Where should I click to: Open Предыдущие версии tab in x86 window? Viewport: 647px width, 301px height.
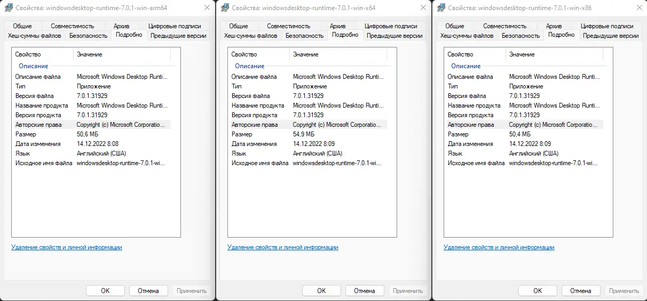(x=611, y=36)
